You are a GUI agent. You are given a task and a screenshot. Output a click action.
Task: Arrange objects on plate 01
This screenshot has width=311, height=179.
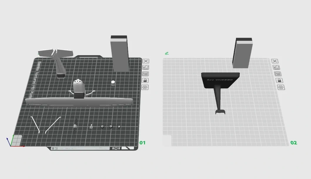tap(146, 74)
